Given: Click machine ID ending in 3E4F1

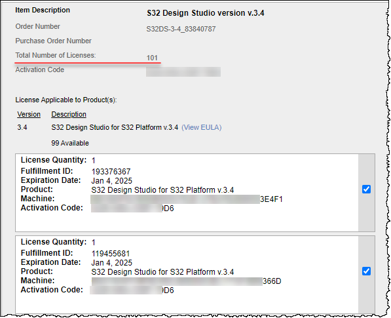Looking at the screenshot, I should pos(187,199).
